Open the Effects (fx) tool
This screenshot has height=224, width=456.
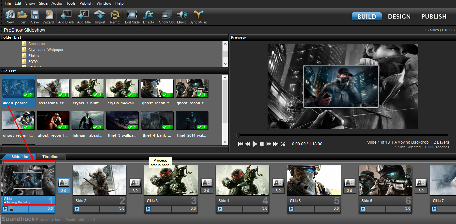point(148,15)
